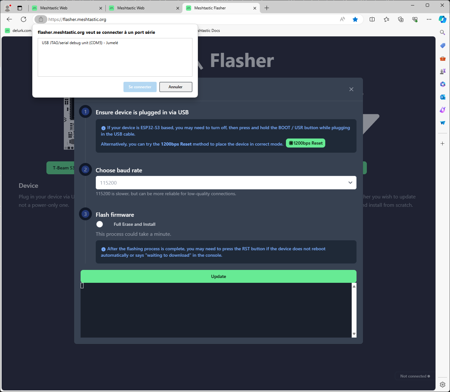Close the first Meshtastic Web tab
Screen dimensions: 450x392
pos(101,8)
